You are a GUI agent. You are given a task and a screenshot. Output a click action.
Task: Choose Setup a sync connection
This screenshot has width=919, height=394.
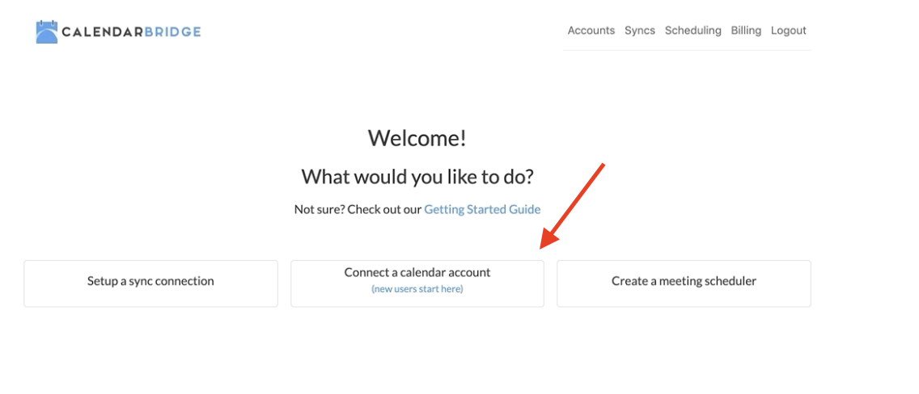tap(150, 283)
